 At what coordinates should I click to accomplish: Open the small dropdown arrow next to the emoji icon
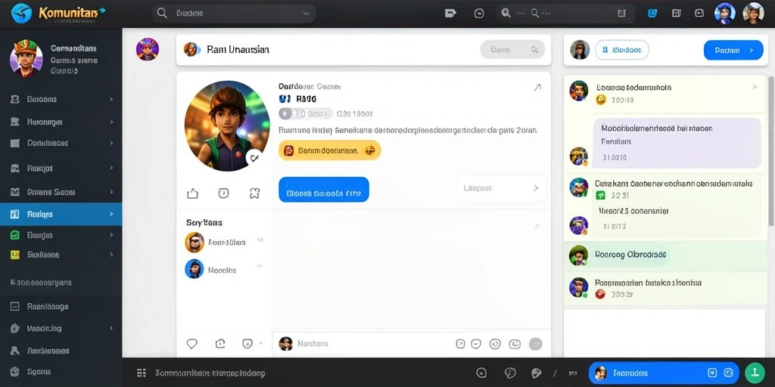260,343
